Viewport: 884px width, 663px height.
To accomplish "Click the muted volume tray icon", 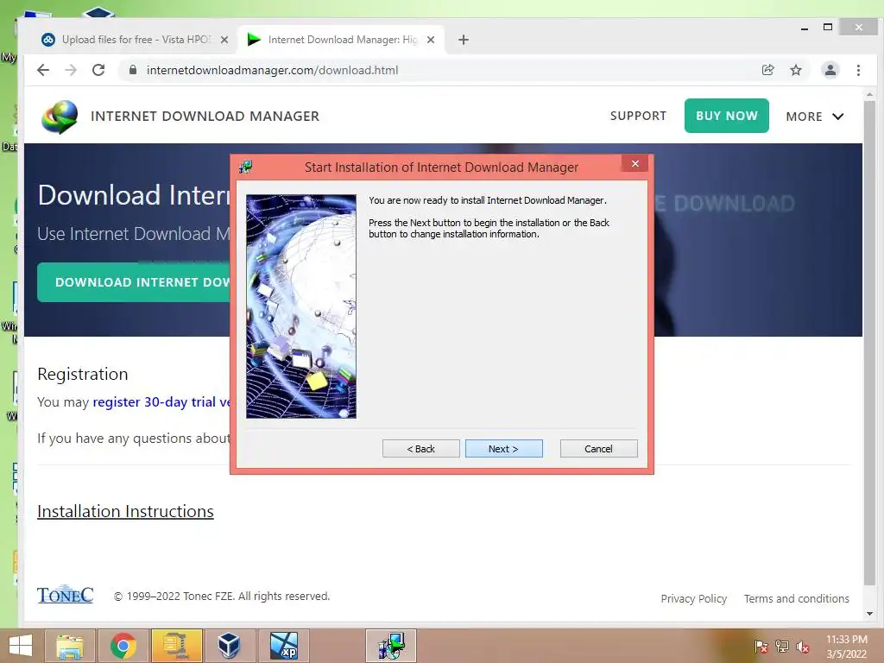I will coord(802,647).
